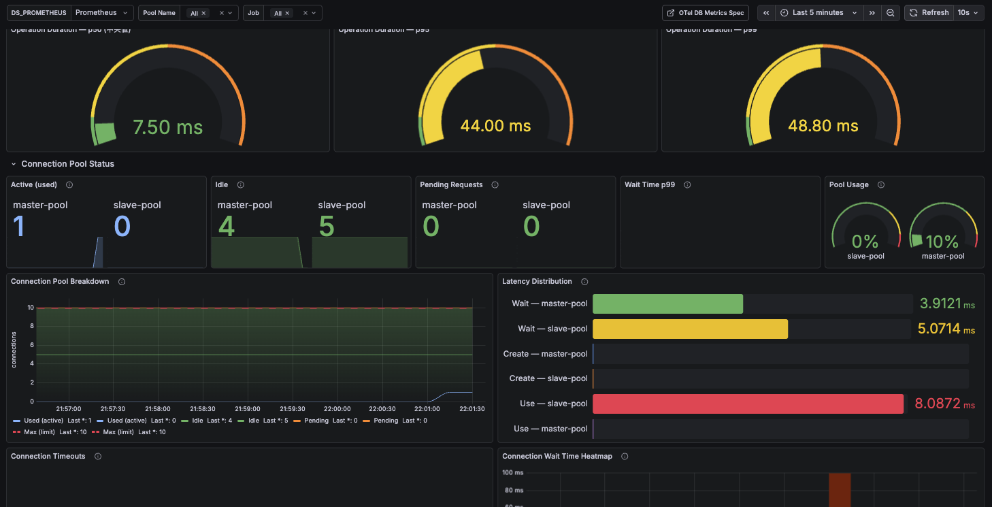Viewport: 992px width, 507px height.
Task: Open the Last 5 minutes time range dropdown
Action: (819, 12)
